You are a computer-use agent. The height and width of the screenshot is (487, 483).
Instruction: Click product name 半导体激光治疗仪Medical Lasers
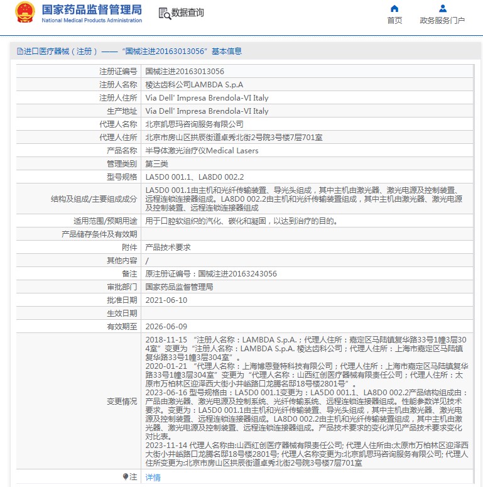coord(197,150)
